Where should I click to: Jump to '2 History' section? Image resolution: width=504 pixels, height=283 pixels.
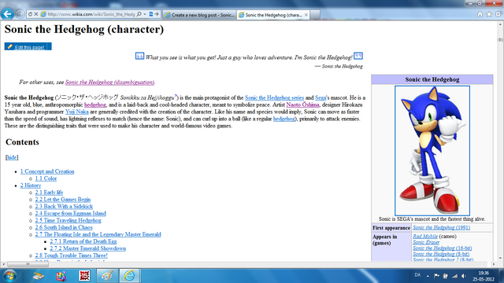(31, 186)
